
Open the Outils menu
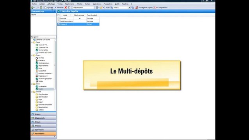coord(117,4)
